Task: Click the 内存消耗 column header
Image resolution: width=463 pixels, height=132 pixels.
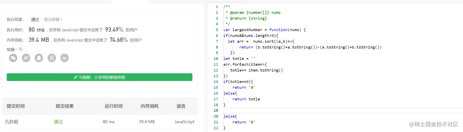Action: click(x=150, y=106)
